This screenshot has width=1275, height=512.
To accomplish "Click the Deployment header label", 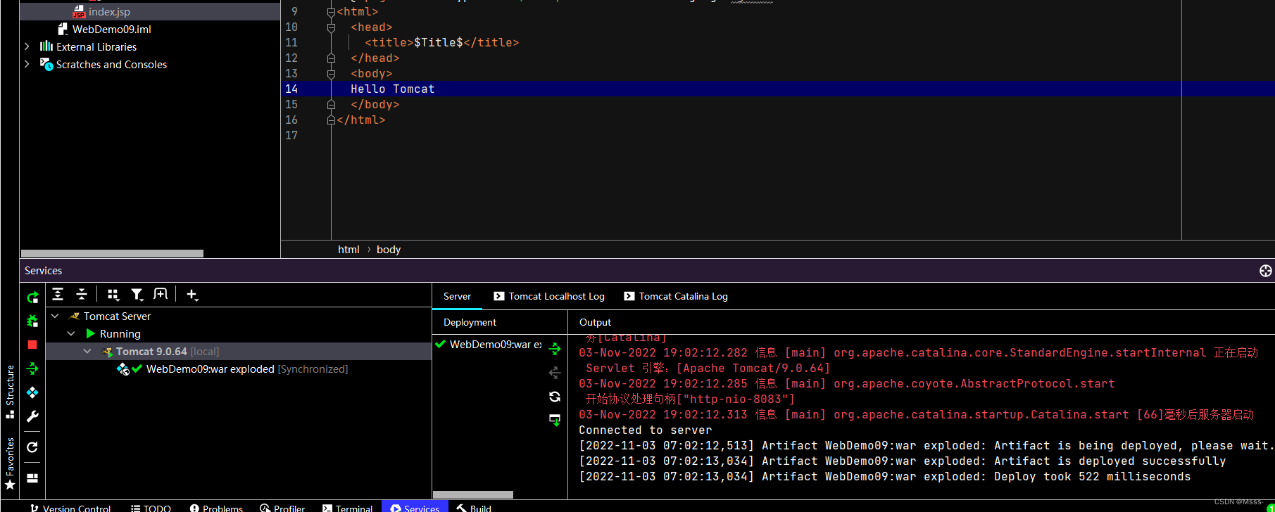I will [x=470, y=322].
